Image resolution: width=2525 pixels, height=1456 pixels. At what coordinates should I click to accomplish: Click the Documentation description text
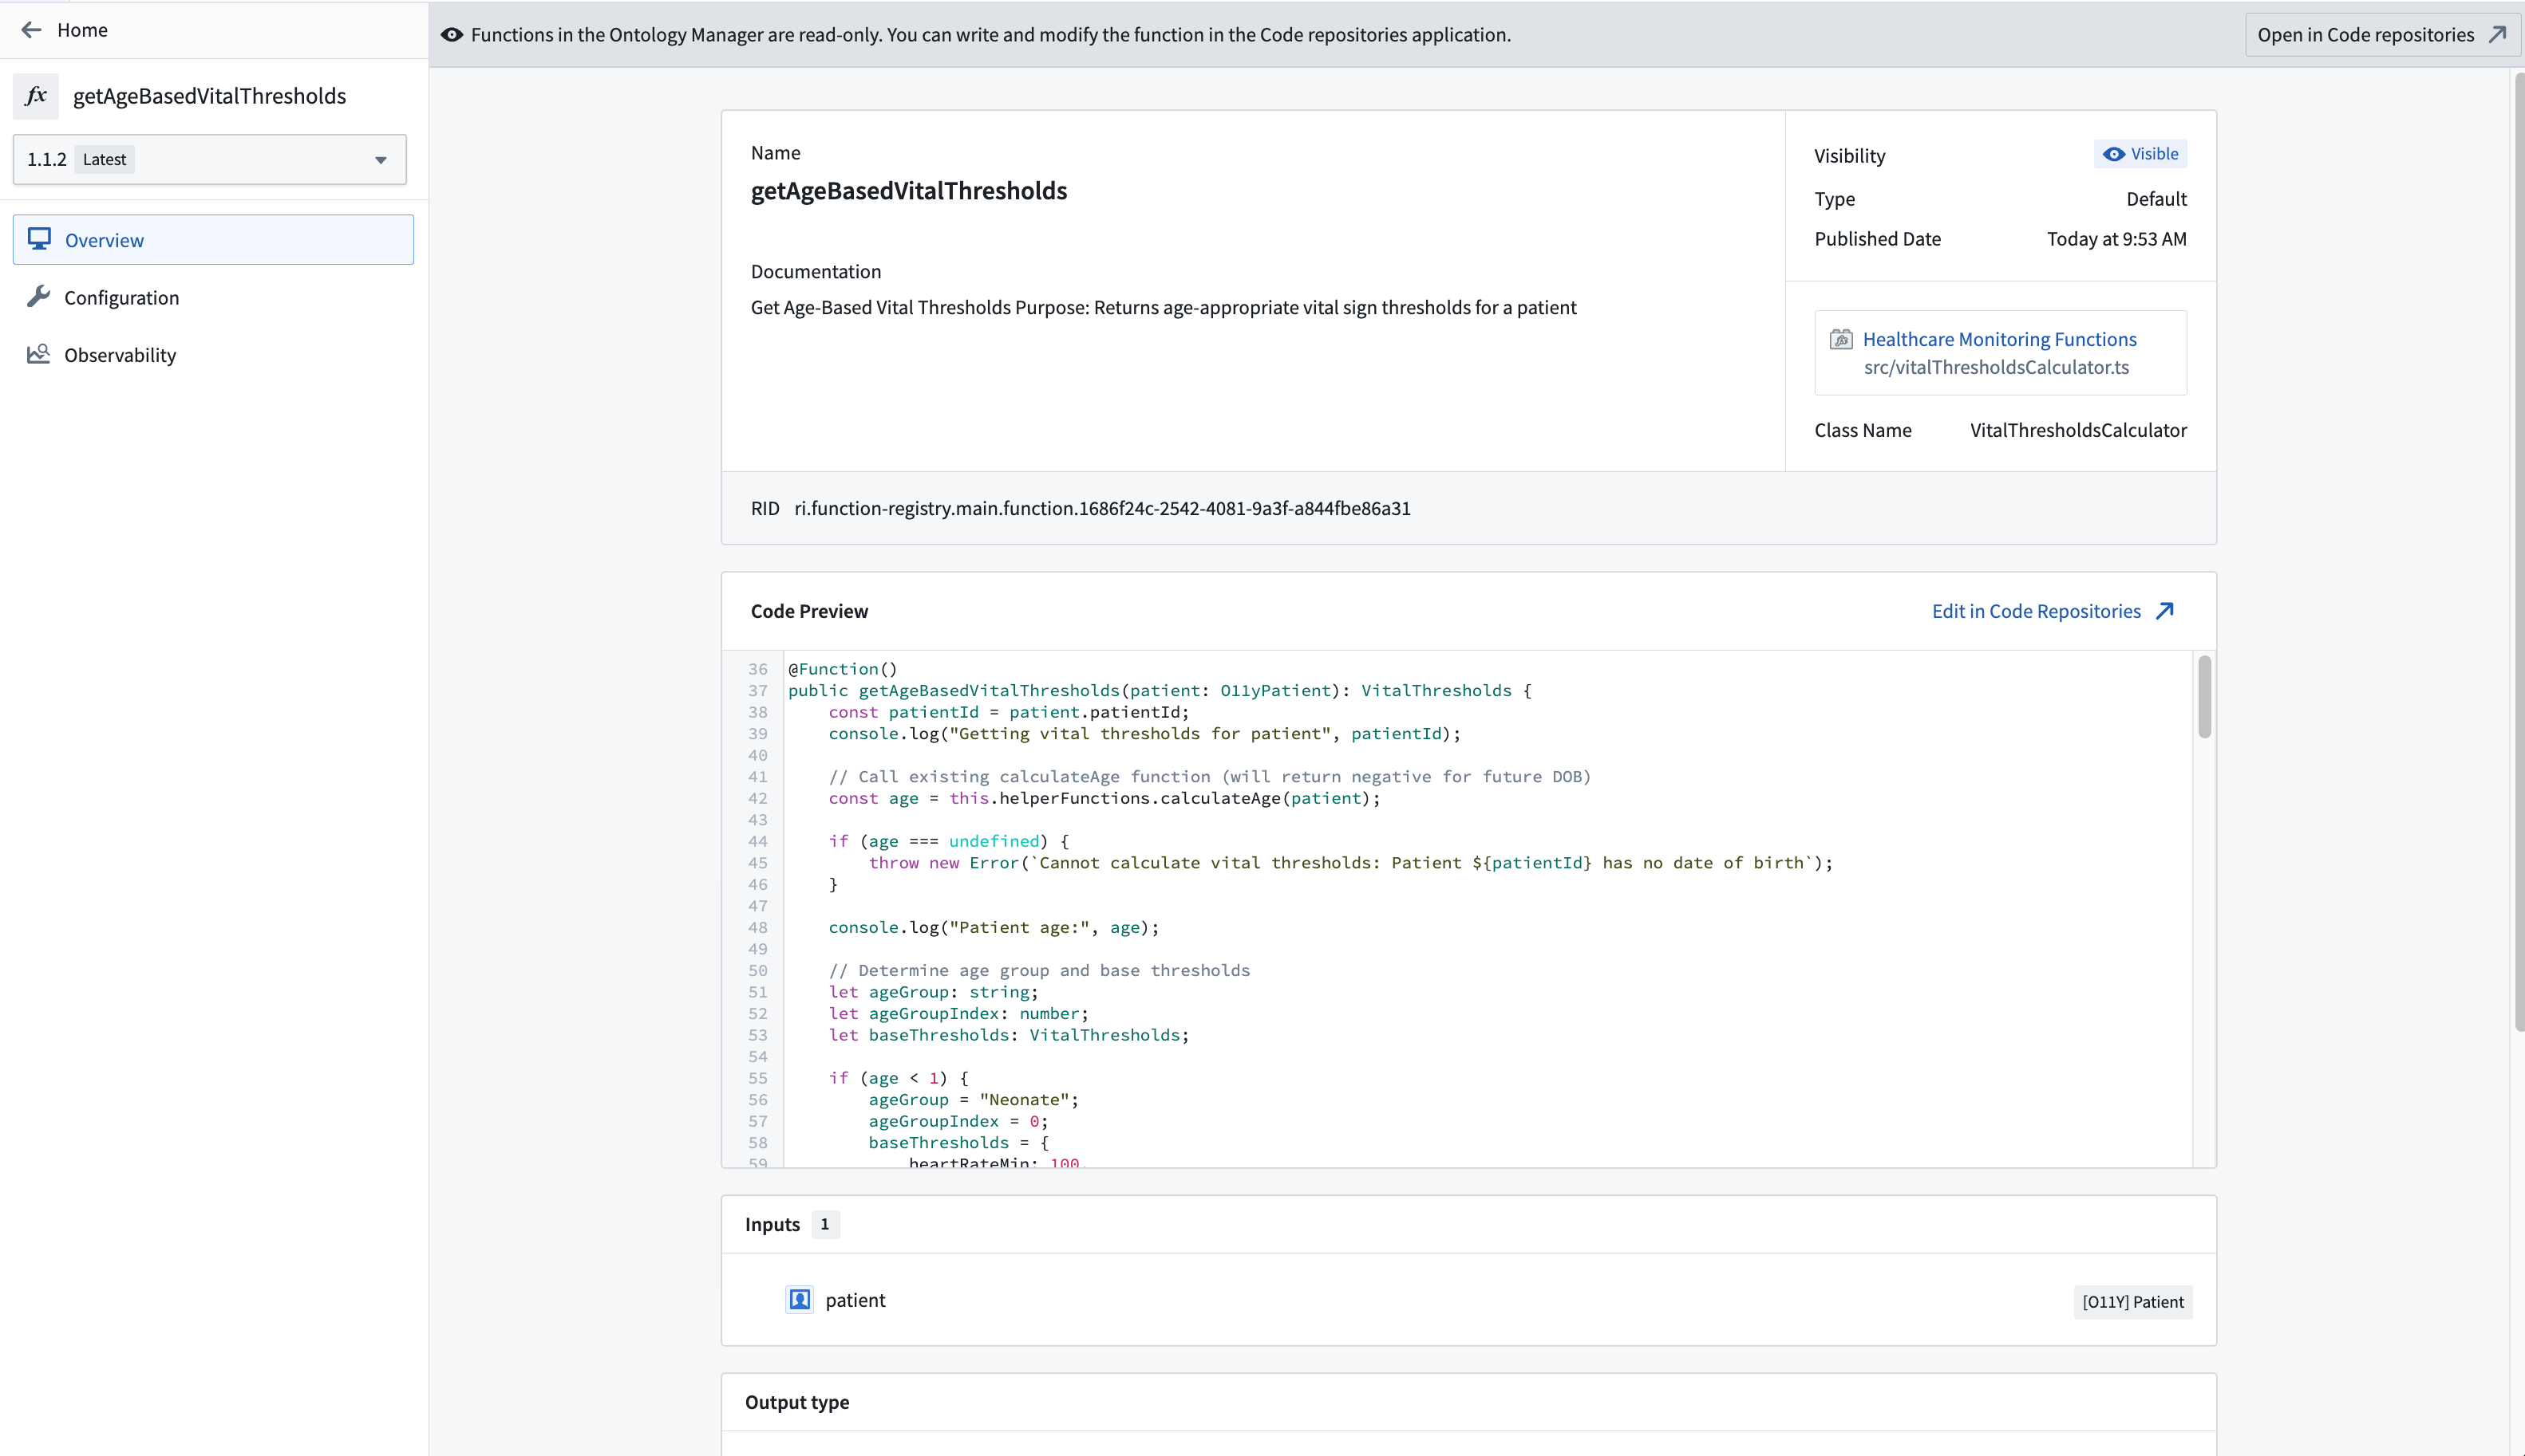1164,307
